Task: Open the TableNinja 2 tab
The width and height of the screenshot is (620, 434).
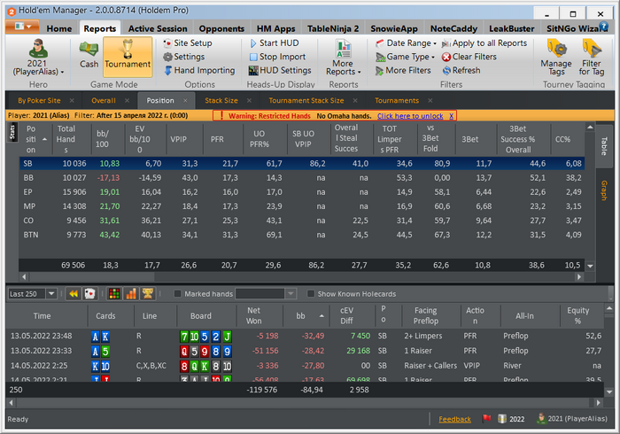Action: 333,28
